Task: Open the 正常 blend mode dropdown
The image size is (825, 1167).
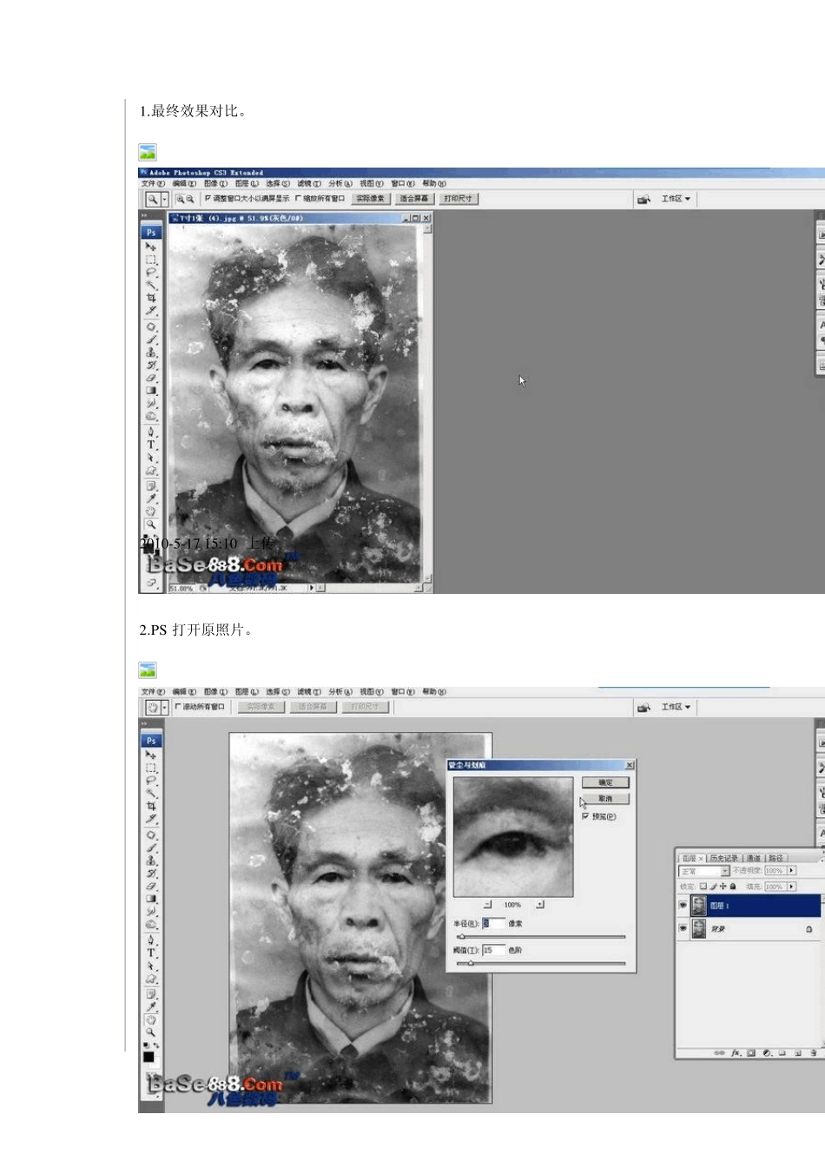Action: click(x=704, y=871)
